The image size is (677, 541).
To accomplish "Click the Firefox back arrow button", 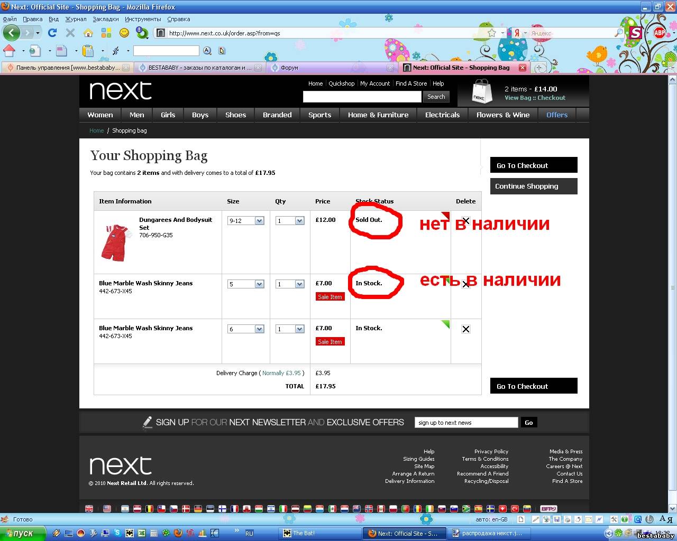I will pyautogui.click(x=12, y=33).
